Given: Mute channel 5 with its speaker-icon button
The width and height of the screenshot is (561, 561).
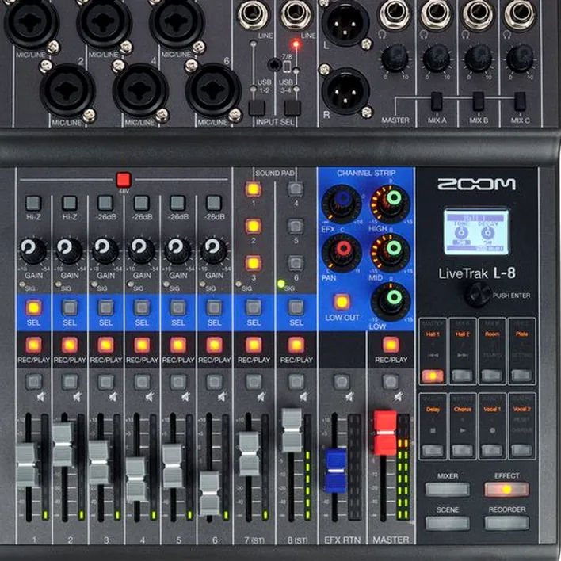Looking at the screenshot, I should (x=178, y=381).
